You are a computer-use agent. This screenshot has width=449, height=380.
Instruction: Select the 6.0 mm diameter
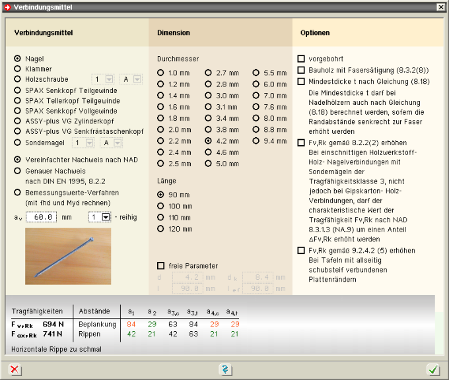pyautogui.click(x=257, y=84)
